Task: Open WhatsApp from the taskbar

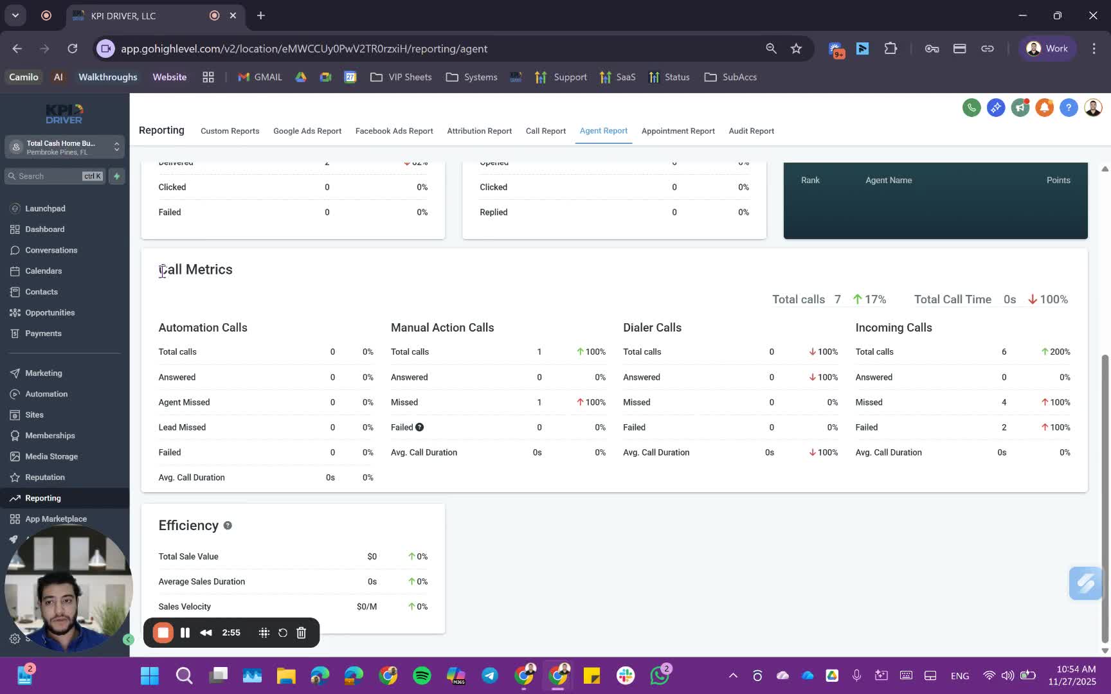Action: pos(660,675)
